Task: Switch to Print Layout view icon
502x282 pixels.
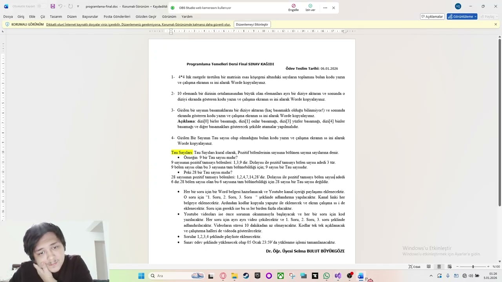Action: pyautogui.click(x=439, y=267)
